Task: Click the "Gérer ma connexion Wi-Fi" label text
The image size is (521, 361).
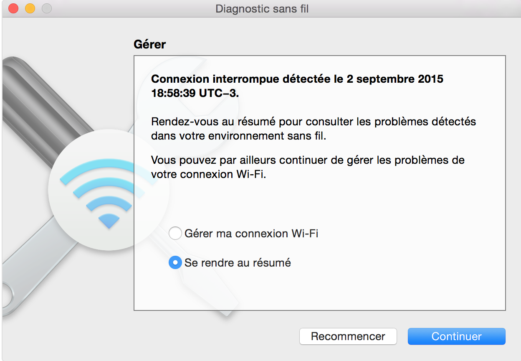Action: 251,233
